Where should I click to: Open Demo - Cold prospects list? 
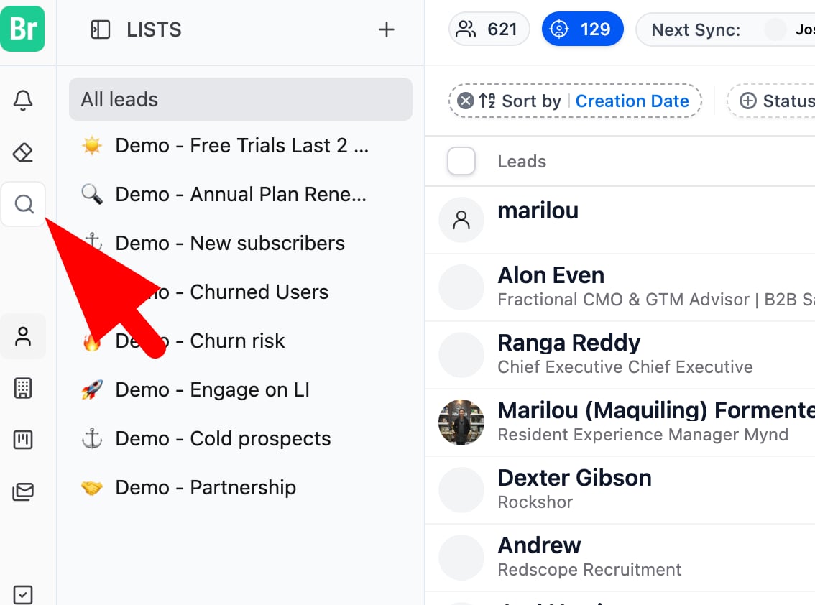point(241,439)
